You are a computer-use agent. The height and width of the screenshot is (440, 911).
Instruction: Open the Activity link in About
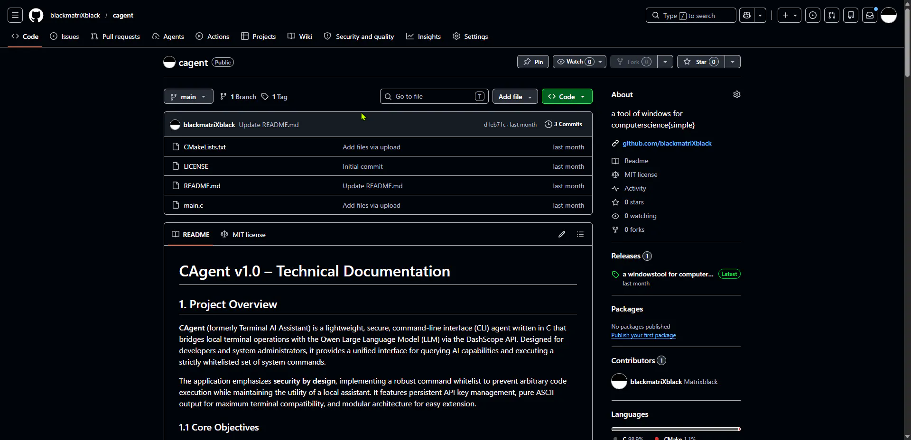tap(635, 188)
